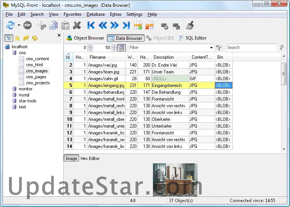Click the Filter input field
The image size is (290, 207).
point(169,47)
